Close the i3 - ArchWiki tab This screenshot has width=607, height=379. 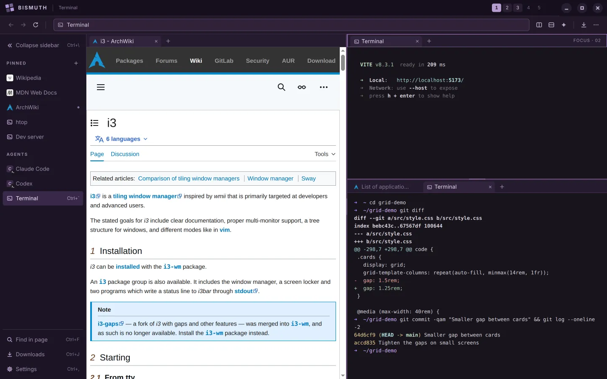tap(156, 41)
